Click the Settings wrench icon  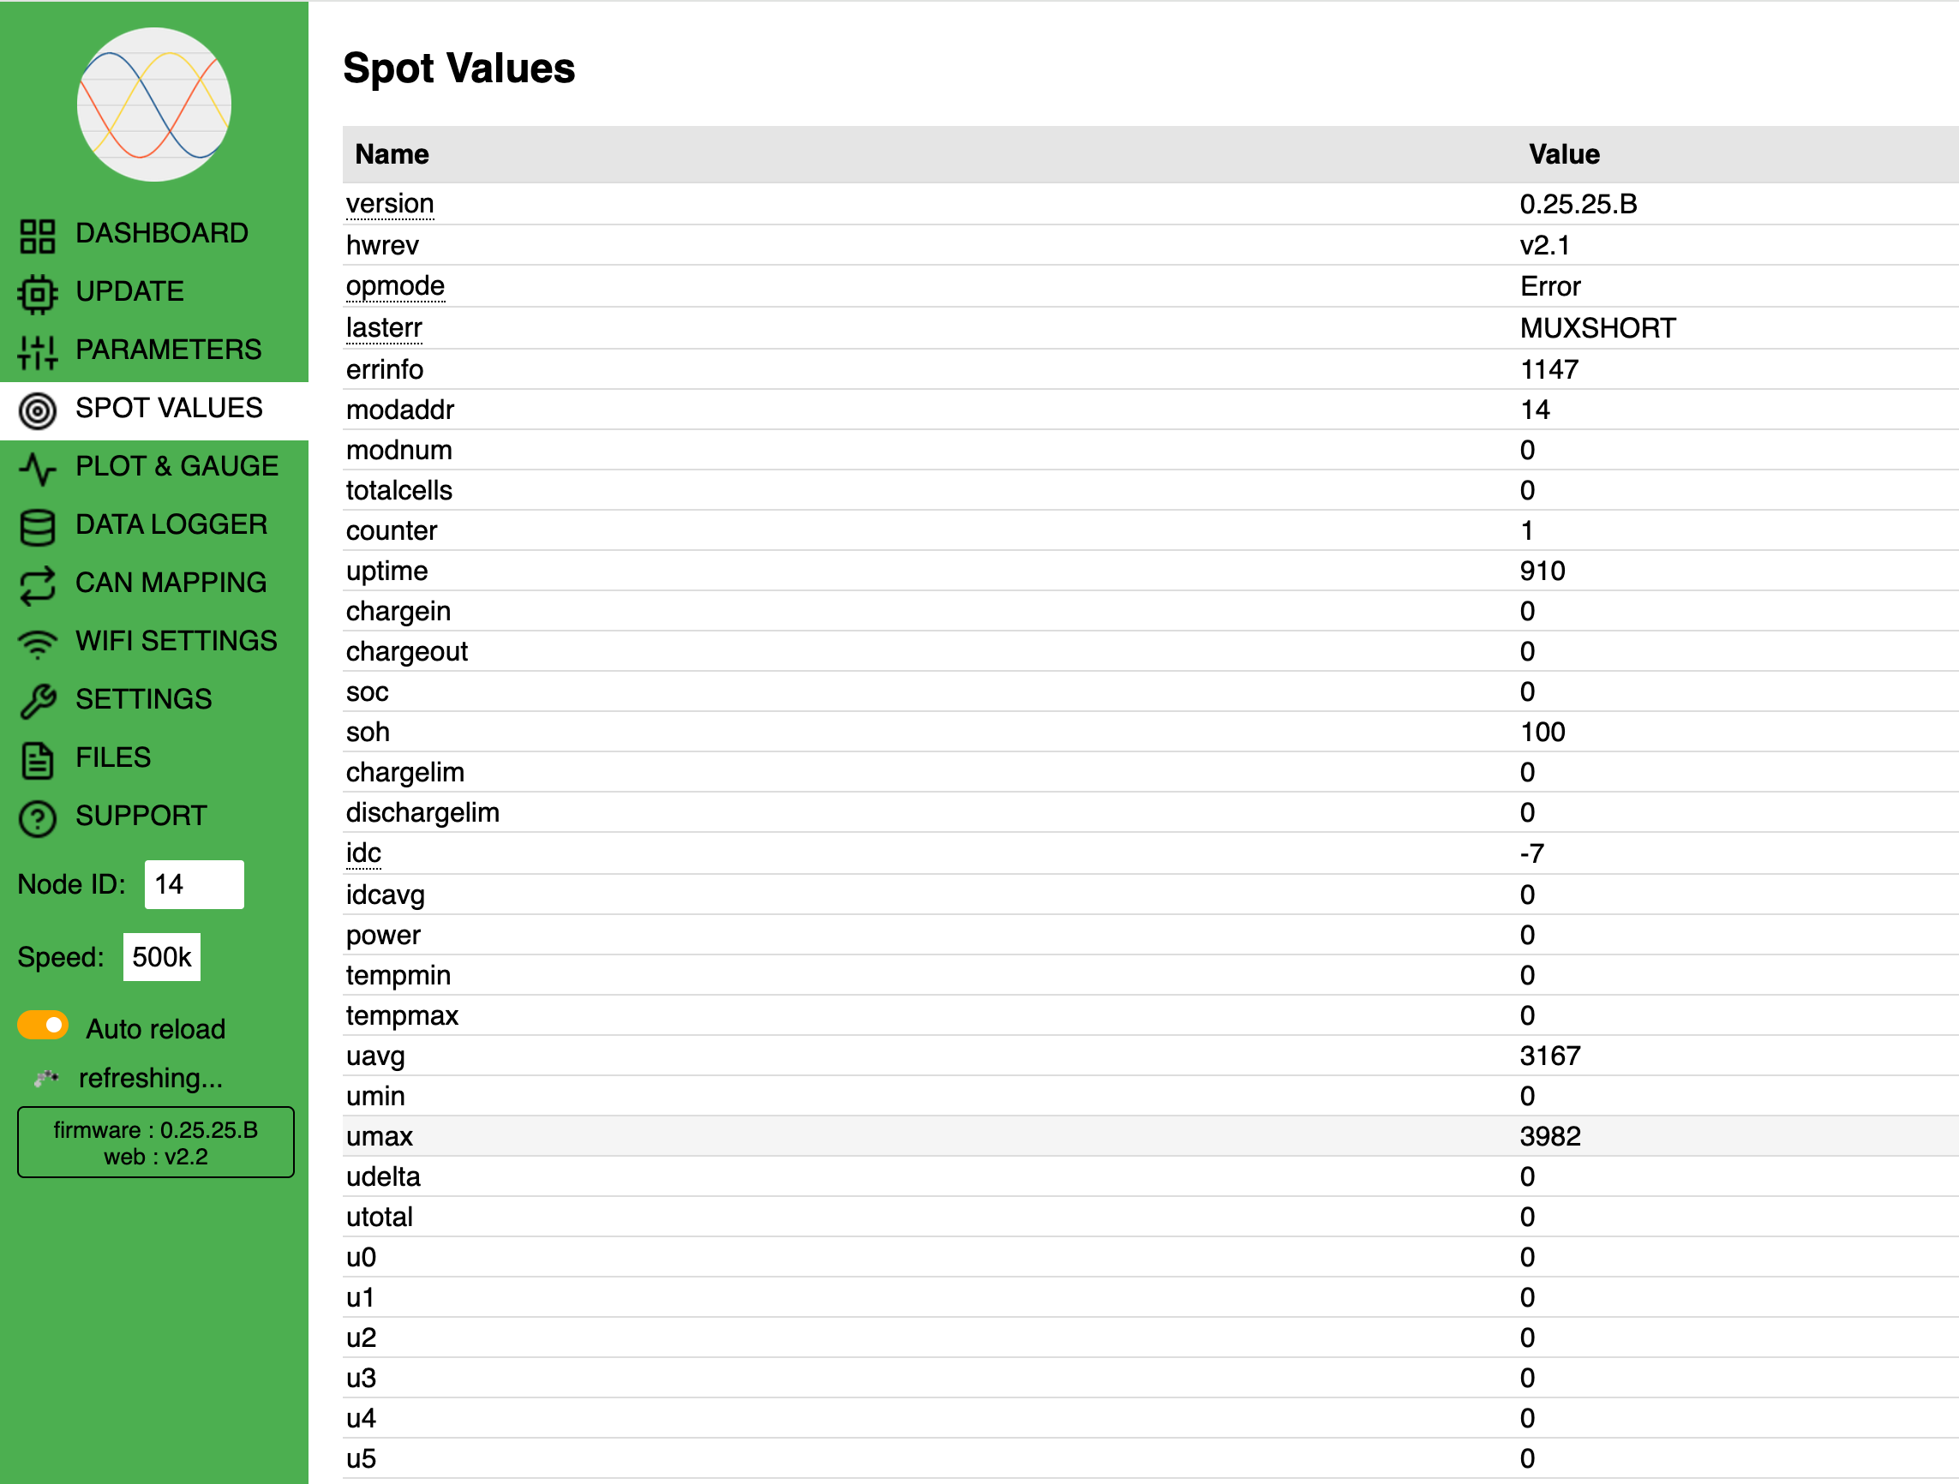[37, 701]
